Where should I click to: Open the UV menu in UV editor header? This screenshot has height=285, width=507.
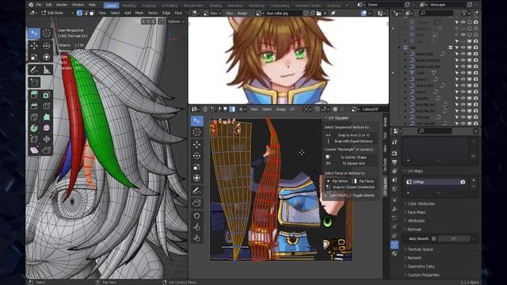[292, 109]
